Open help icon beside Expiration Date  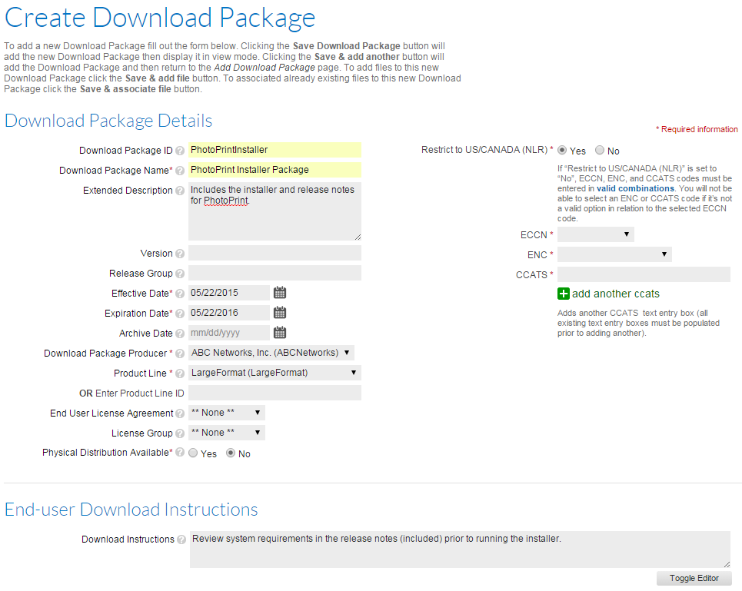click(180, 314)
